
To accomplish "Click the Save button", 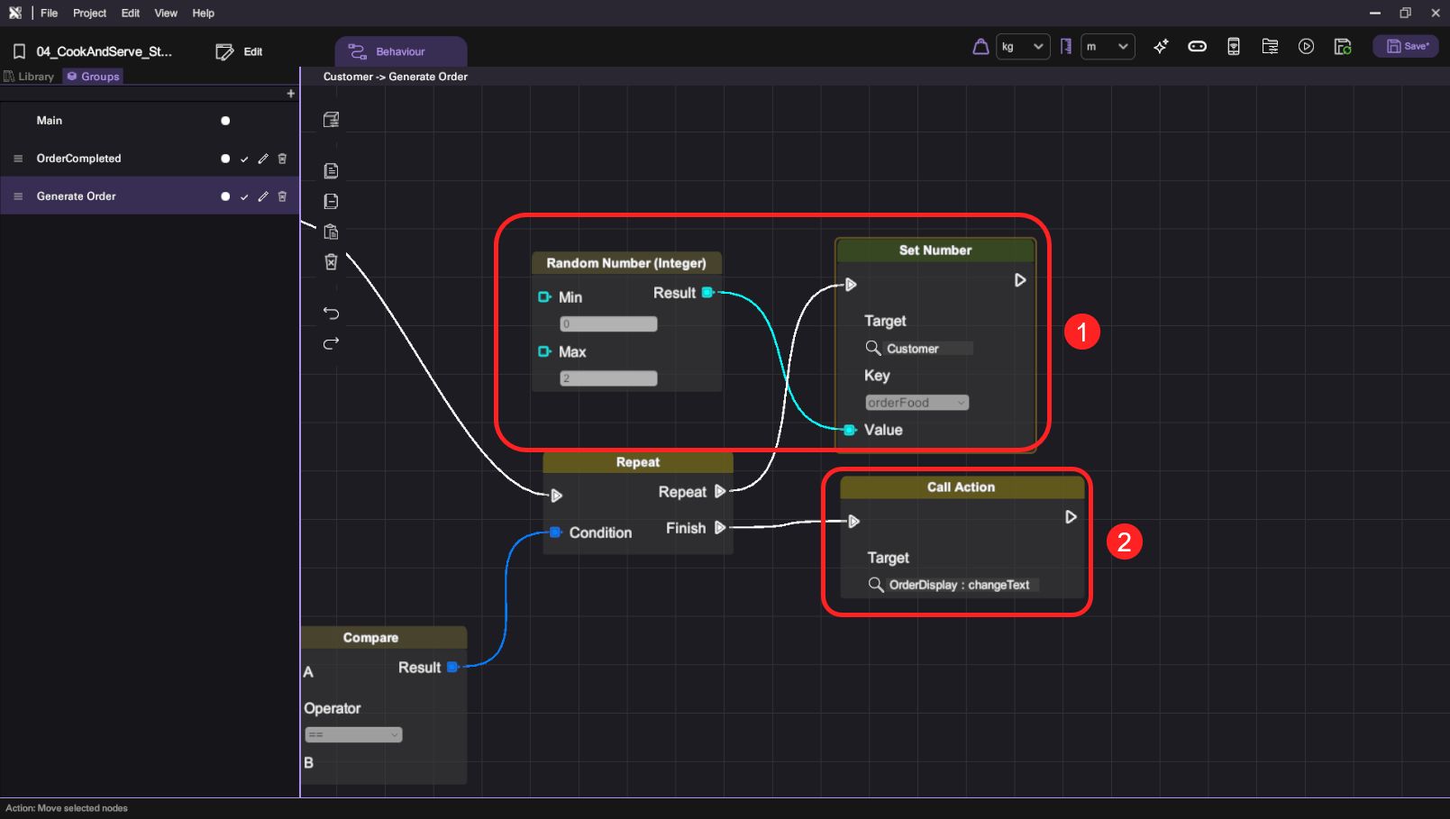I will (1405, 47).
